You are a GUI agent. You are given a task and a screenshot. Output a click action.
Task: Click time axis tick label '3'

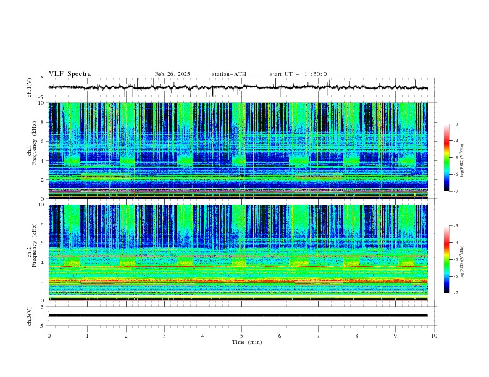(164, 336)
